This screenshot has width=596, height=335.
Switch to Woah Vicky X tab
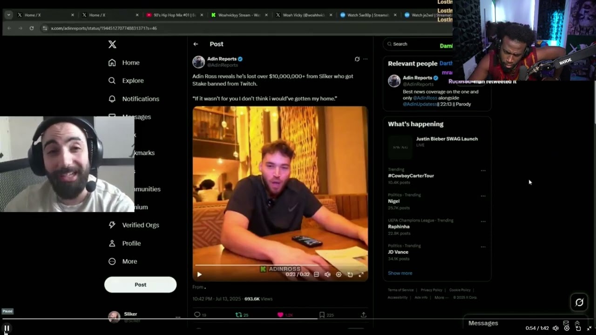pos(304,15)
